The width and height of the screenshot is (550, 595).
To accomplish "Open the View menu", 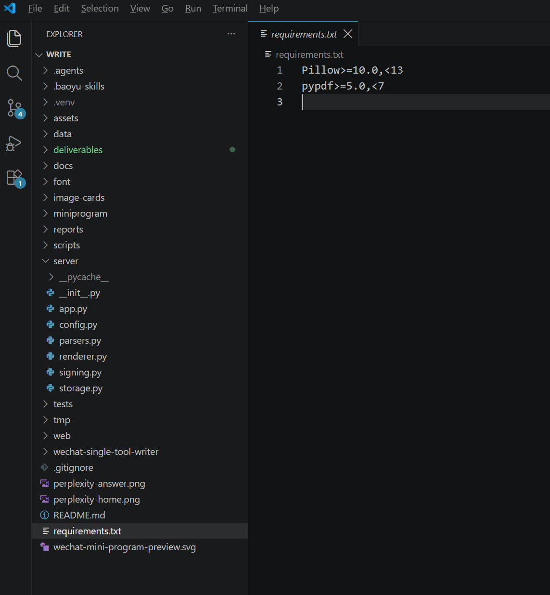I will (x=140, y=8).
